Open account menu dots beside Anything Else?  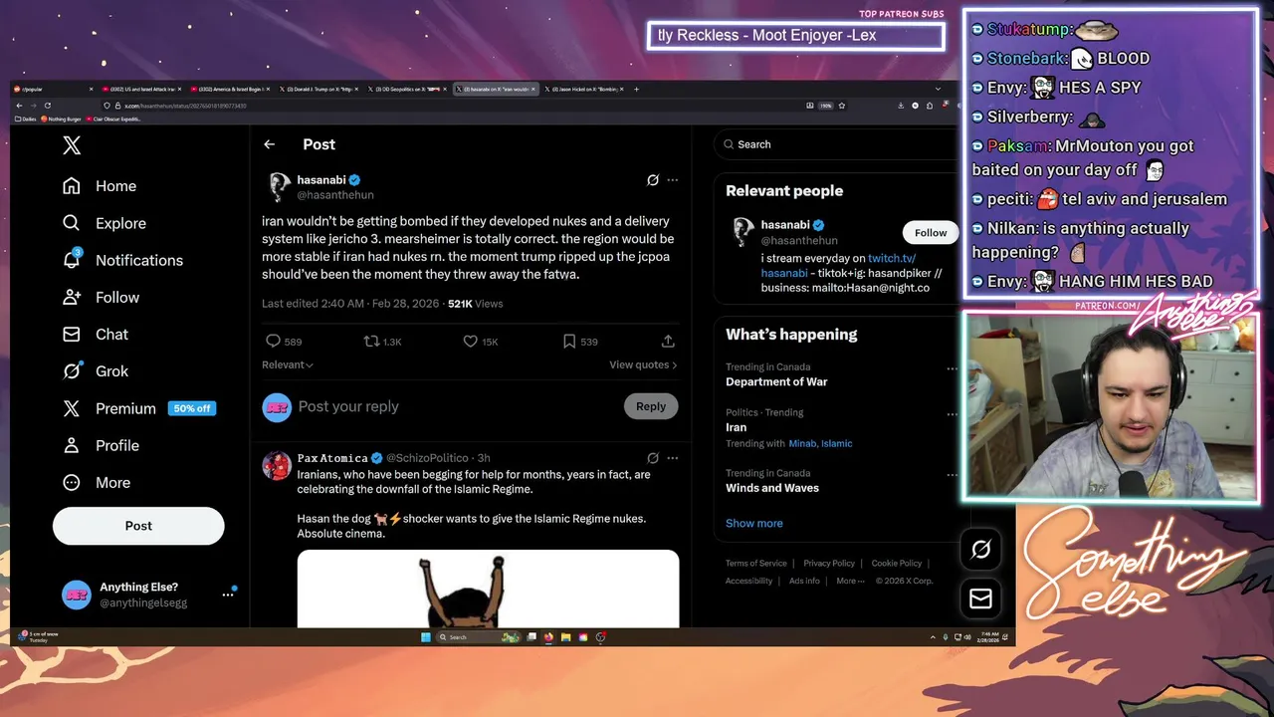[228, 595]
